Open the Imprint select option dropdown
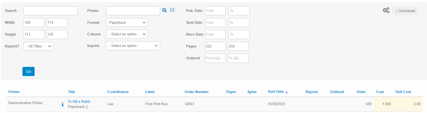The image size is (427, 113). point(133,46)
